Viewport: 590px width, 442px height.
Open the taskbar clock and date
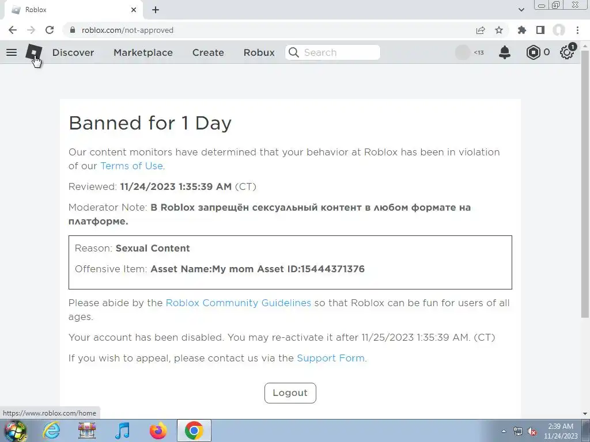coord(561,431)
